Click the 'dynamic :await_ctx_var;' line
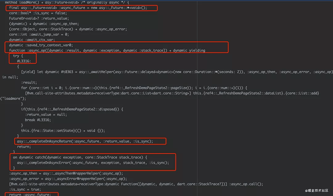This screenshot has width=333, height=196. (32, 40)
